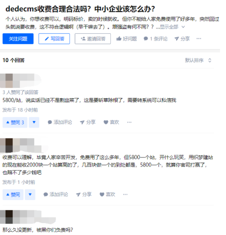Share the question via paper-plane 分享

[182, 39]
